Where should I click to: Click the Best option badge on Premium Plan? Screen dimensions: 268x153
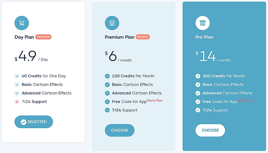point(143,37)
